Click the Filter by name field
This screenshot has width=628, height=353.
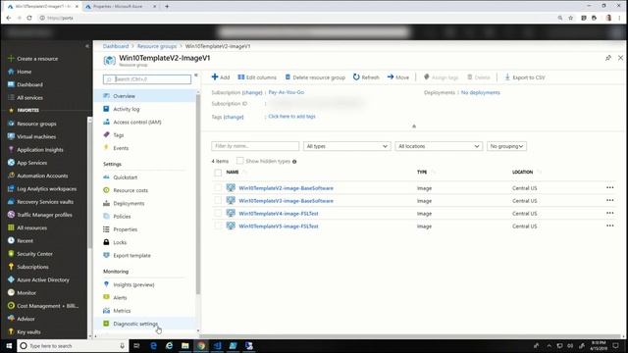255,146
